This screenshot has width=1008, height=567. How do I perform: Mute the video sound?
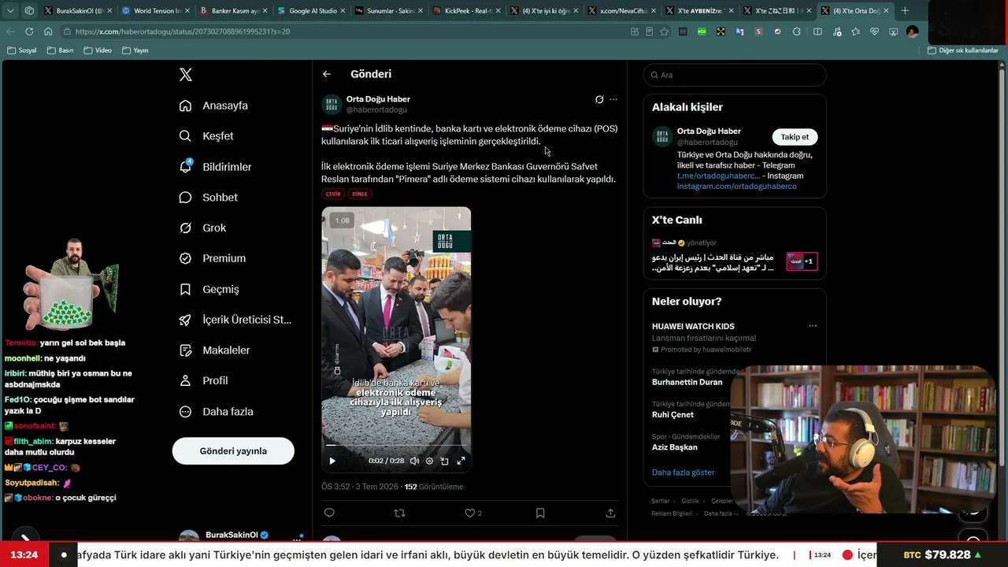pyautogui.click(x=414, y=461)
